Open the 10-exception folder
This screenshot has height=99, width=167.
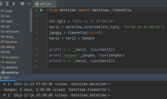(x=10, y=57)
